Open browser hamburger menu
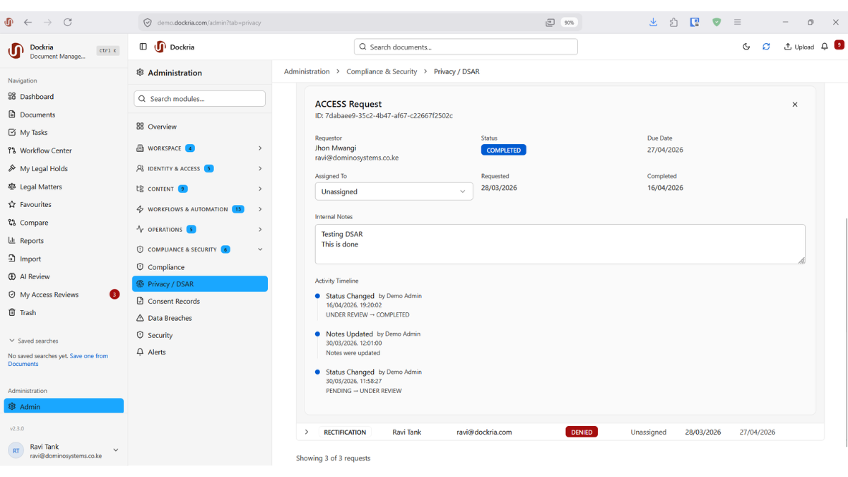 coord(737,23)
